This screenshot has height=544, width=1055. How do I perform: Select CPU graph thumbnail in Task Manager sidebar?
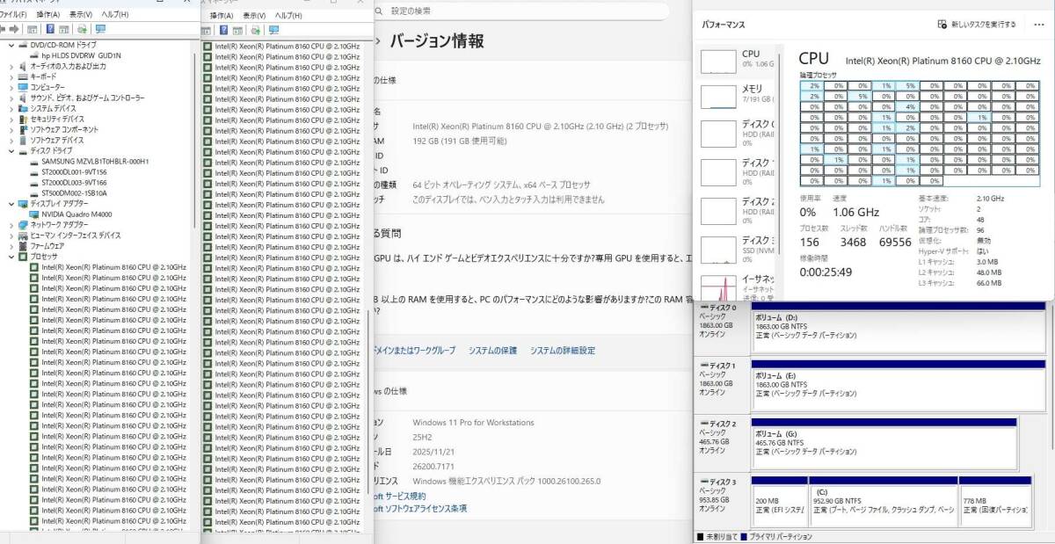(x=719, y=61)
